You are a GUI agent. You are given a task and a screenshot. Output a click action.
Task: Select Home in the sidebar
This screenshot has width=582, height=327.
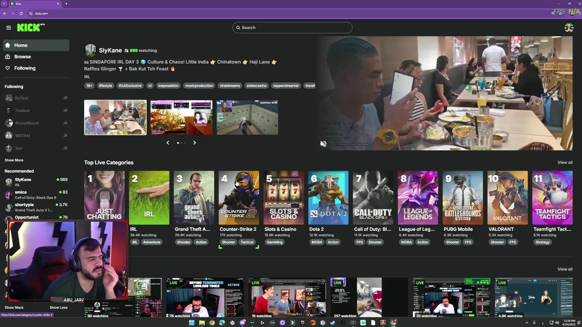[x=36, y=45]
